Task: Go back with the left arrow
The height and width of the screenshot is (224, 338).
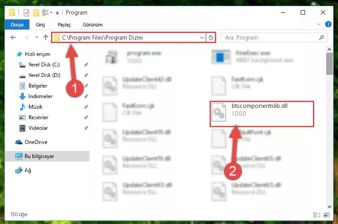Action: click(x=13, y=37)
